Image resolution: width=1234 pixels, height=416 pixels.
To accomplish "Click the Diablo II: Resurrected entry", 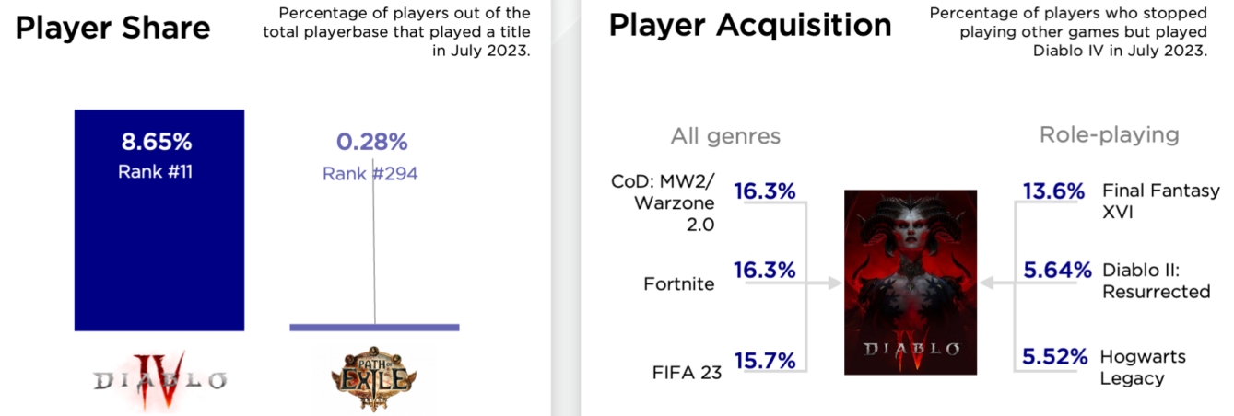I will 1156,281.
